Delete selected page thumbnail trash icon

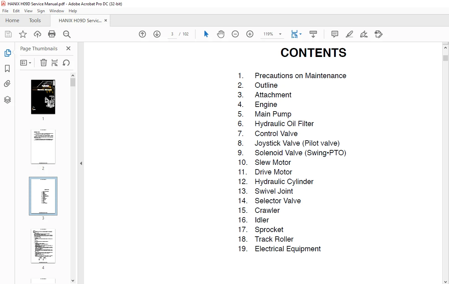click(x=43, y=63)
